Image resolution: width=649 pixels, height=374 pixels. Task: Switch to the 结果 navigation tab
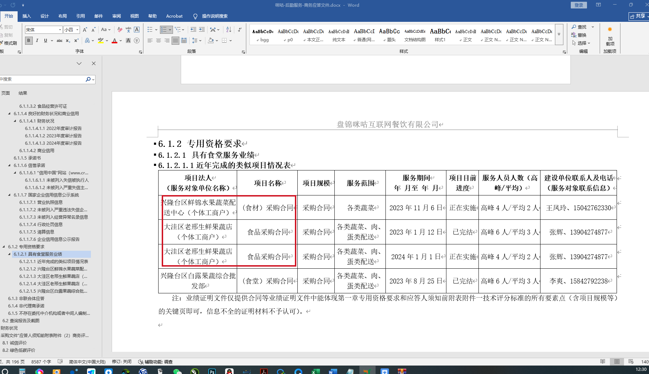(23, 93)
